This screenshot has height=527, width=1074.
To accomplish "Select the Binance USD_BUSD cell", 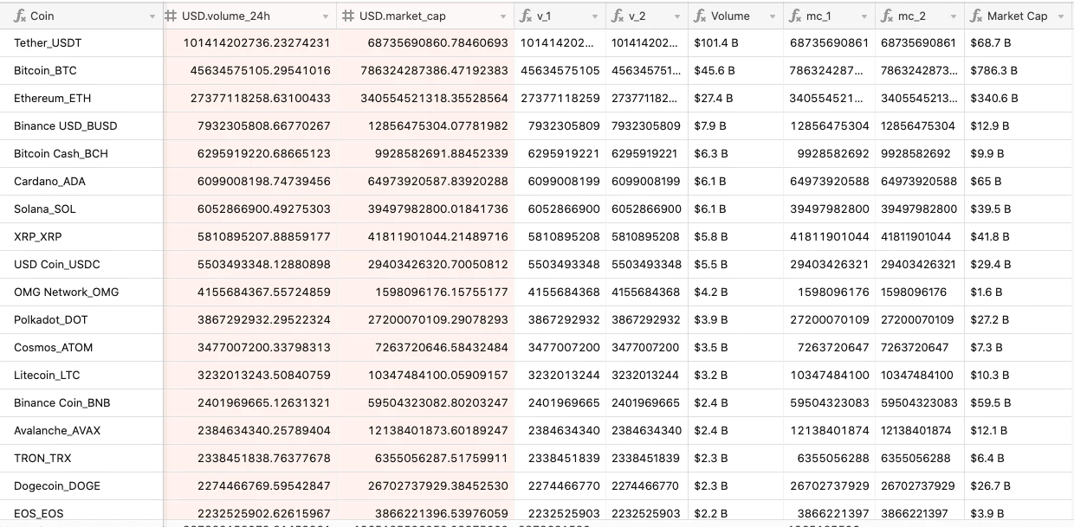I will coord(81,125).
